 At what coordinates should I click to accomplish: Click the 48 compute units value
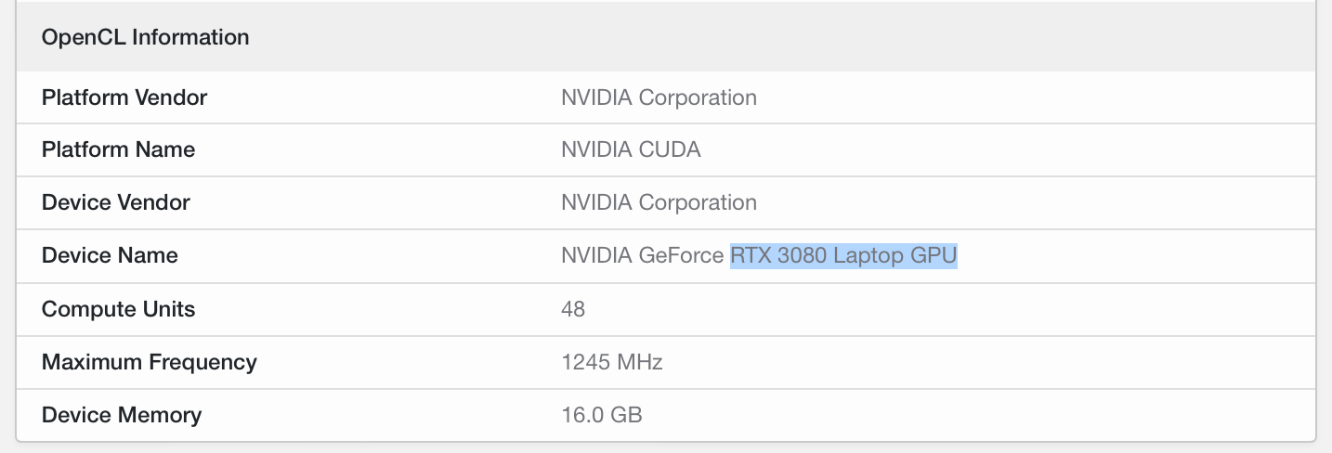click(x=573, y=309)
